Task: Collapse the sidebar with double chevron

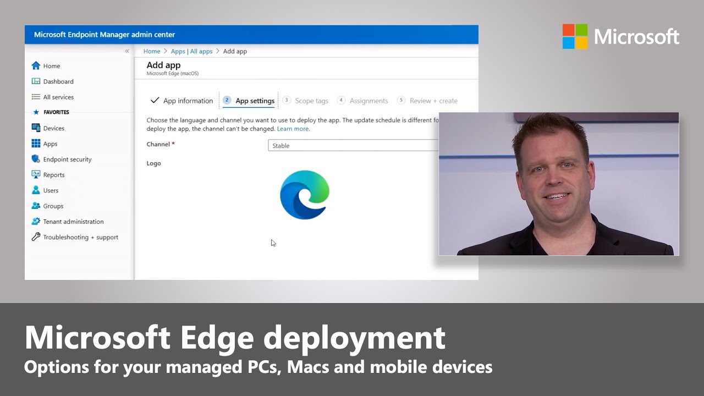Action: (127, 51)
